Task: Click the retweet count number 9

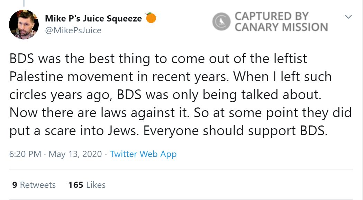Action: pyautogui.click(x=15, y=185)
